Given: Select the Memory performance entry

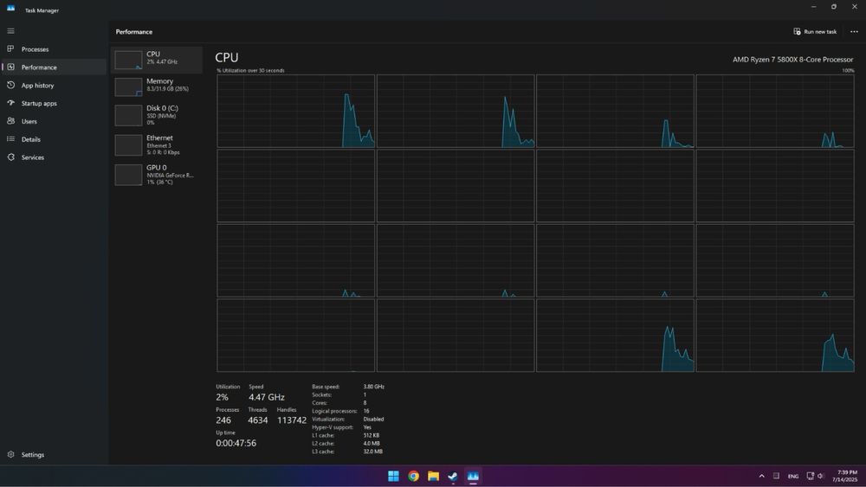Looking at the screenshot, I should tap(156, 87).
